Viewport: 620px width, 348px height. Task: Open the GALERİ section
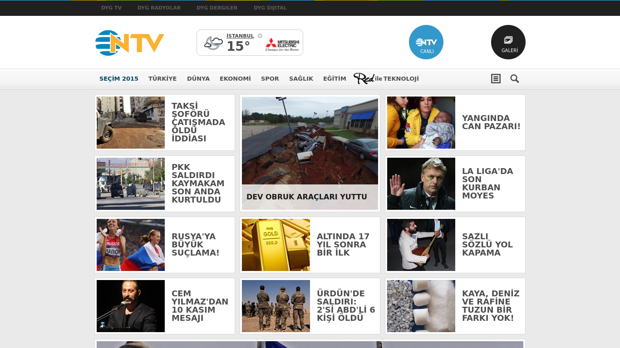point(508,42)
